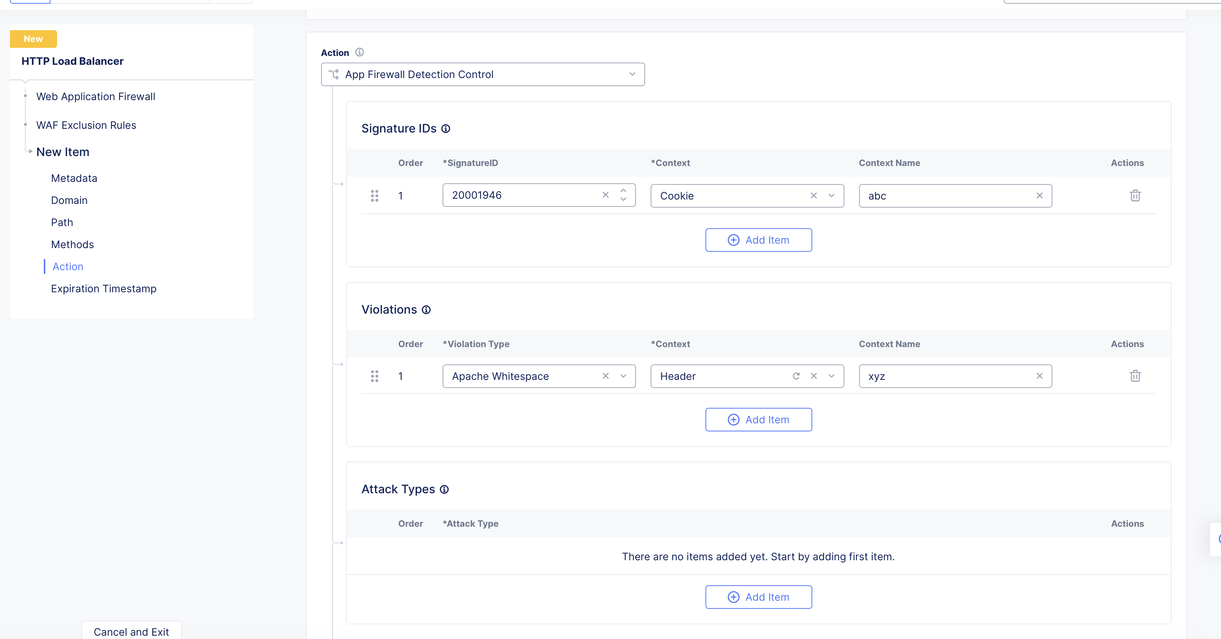Delete the Signature ID row
This screenshot has width=1221, height=639.
tap(1135, 195)
